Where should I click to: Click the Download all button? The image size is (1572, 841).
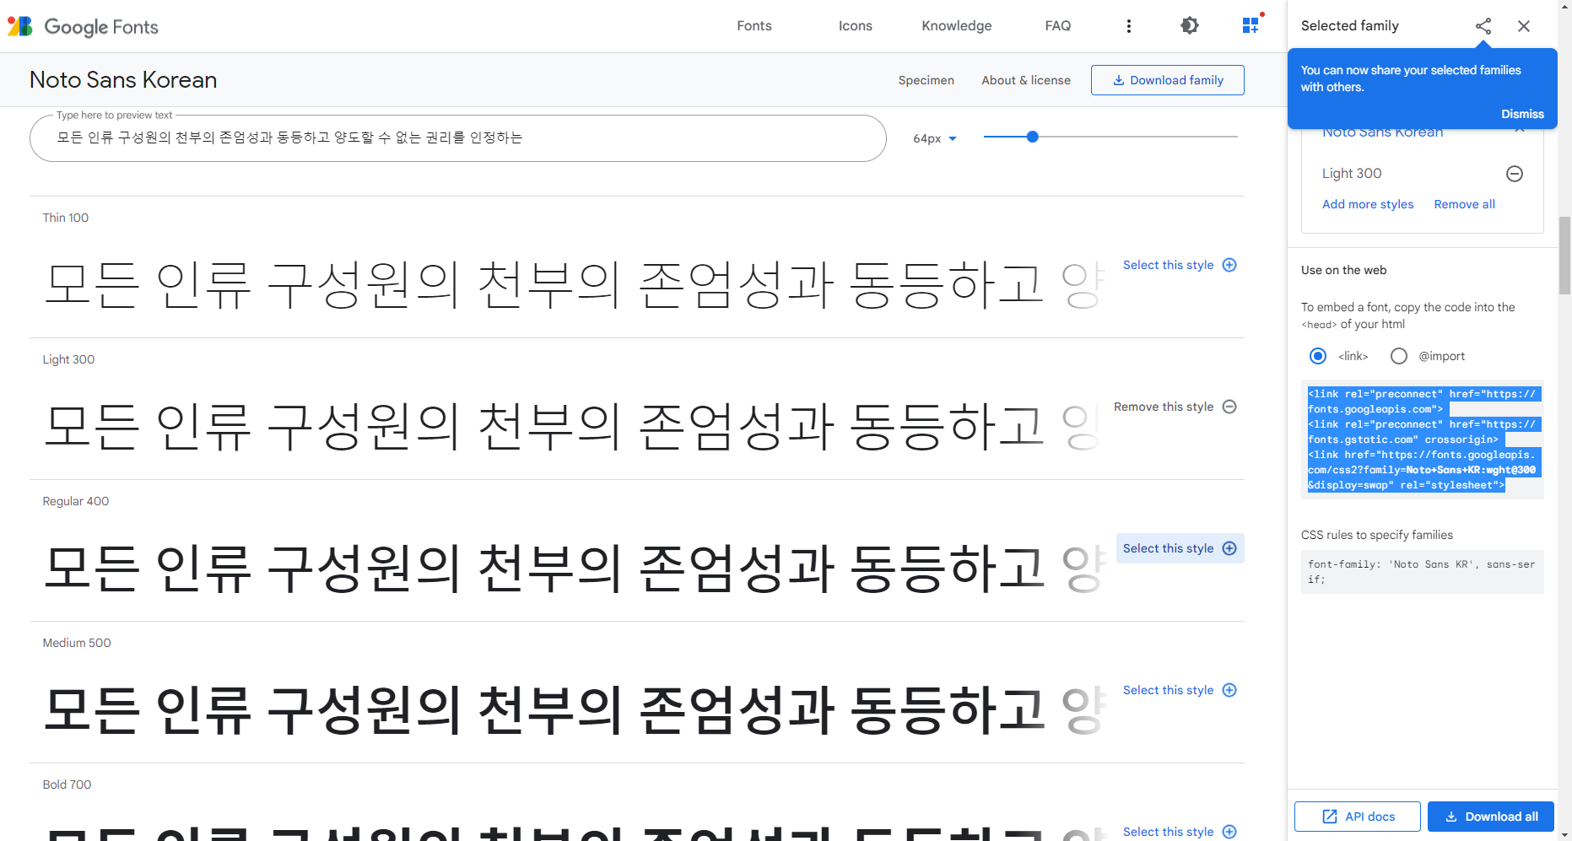1491,817
